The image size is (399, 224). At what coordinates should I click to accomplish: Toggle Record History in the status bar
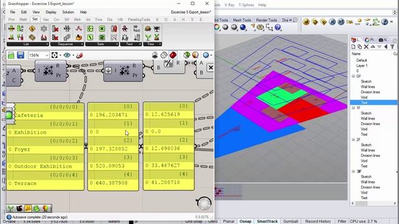(x=318, y=222)
